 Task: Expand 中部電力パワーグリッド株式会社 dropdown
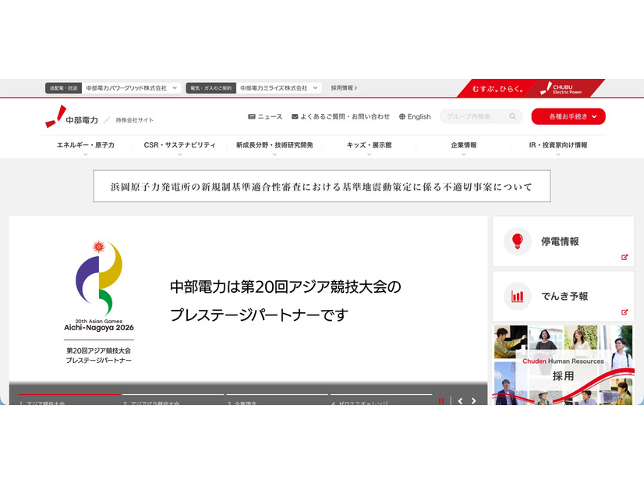(x=132, y=88)
